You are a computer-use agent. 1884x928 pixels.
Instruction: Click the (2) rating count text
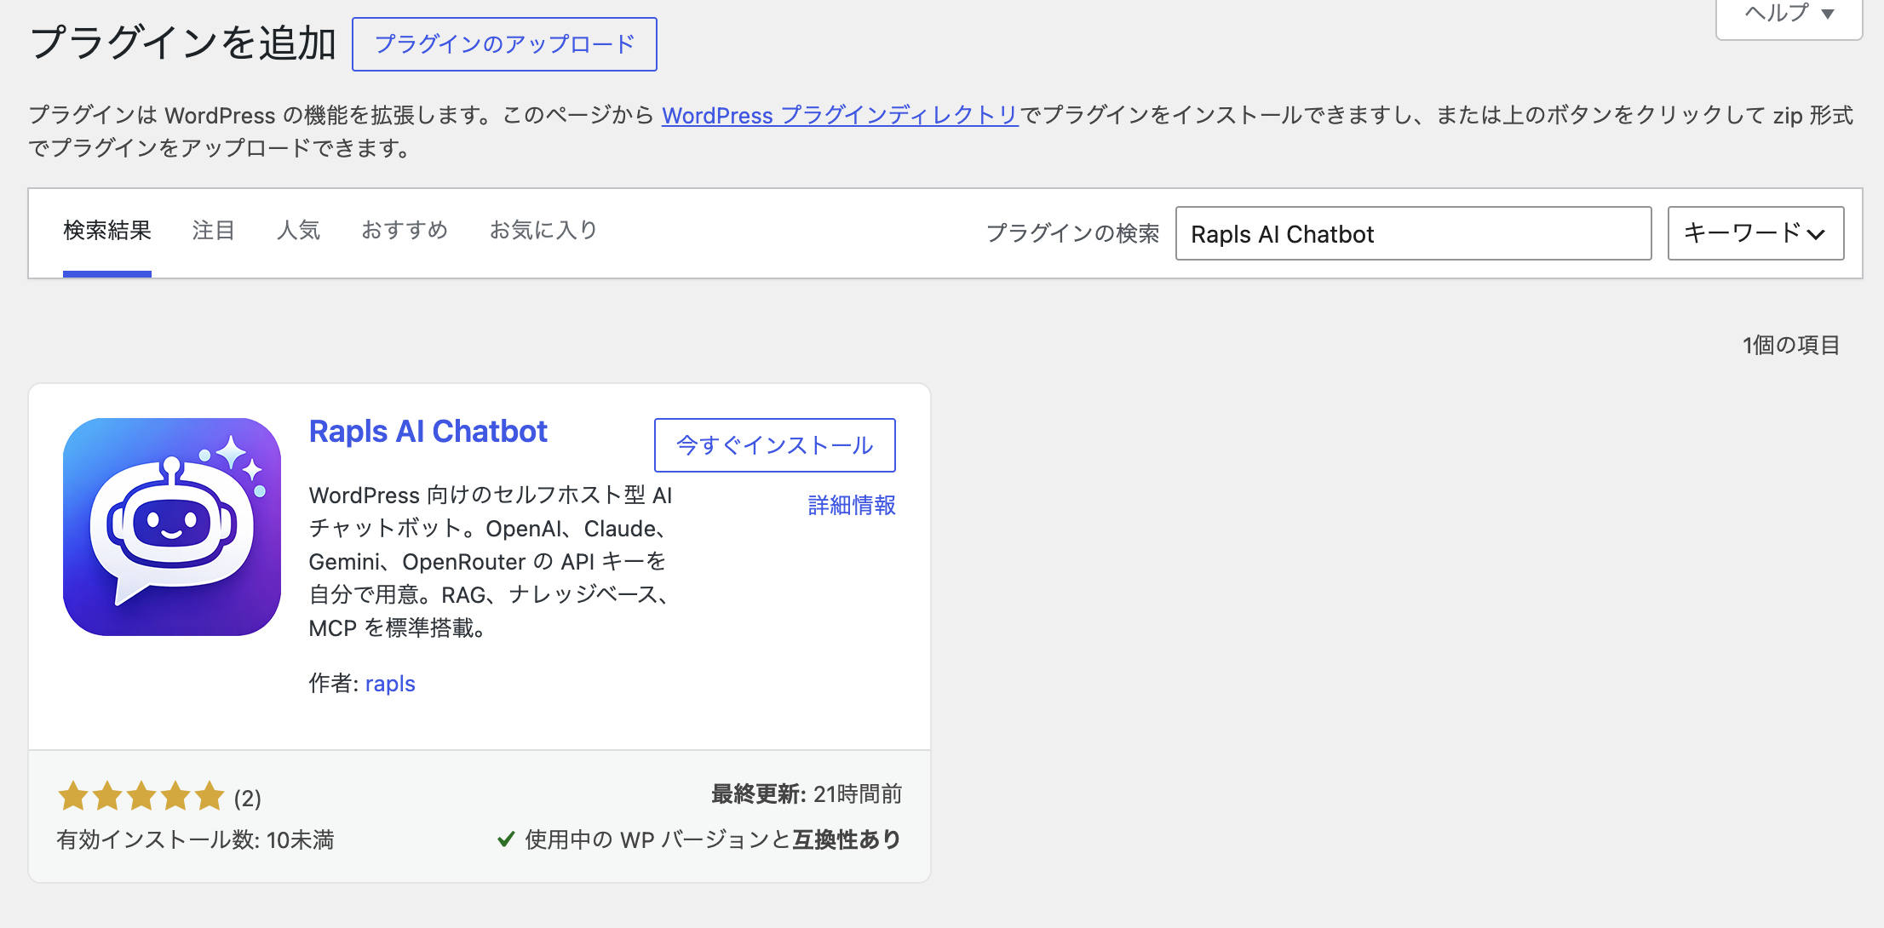(248, 799)
